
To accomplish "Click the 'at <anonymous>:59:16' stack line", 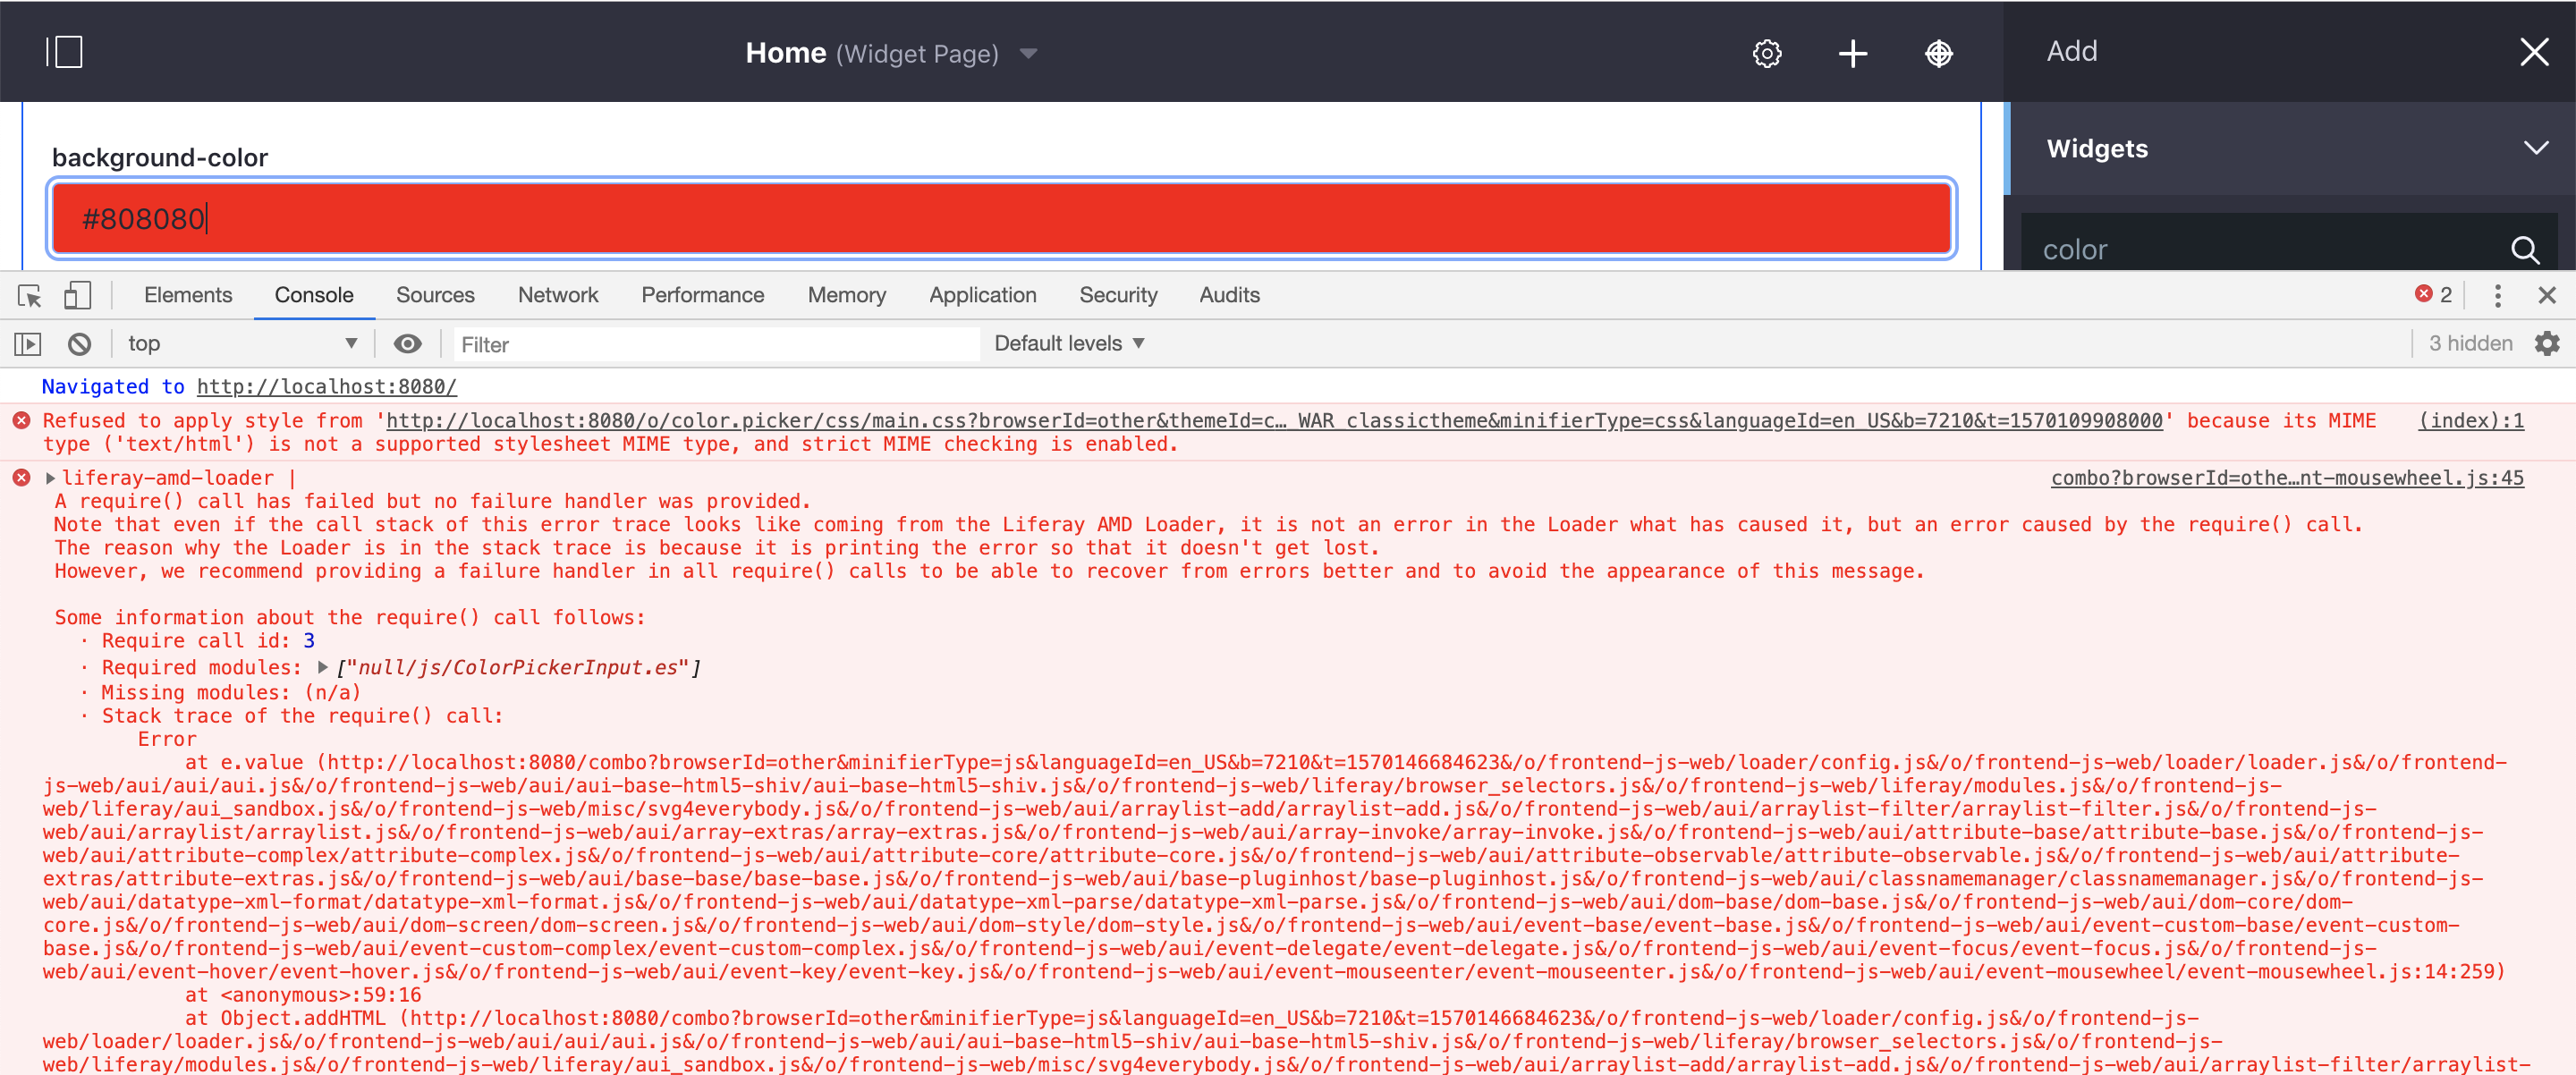I will click(x=303, y=995).
